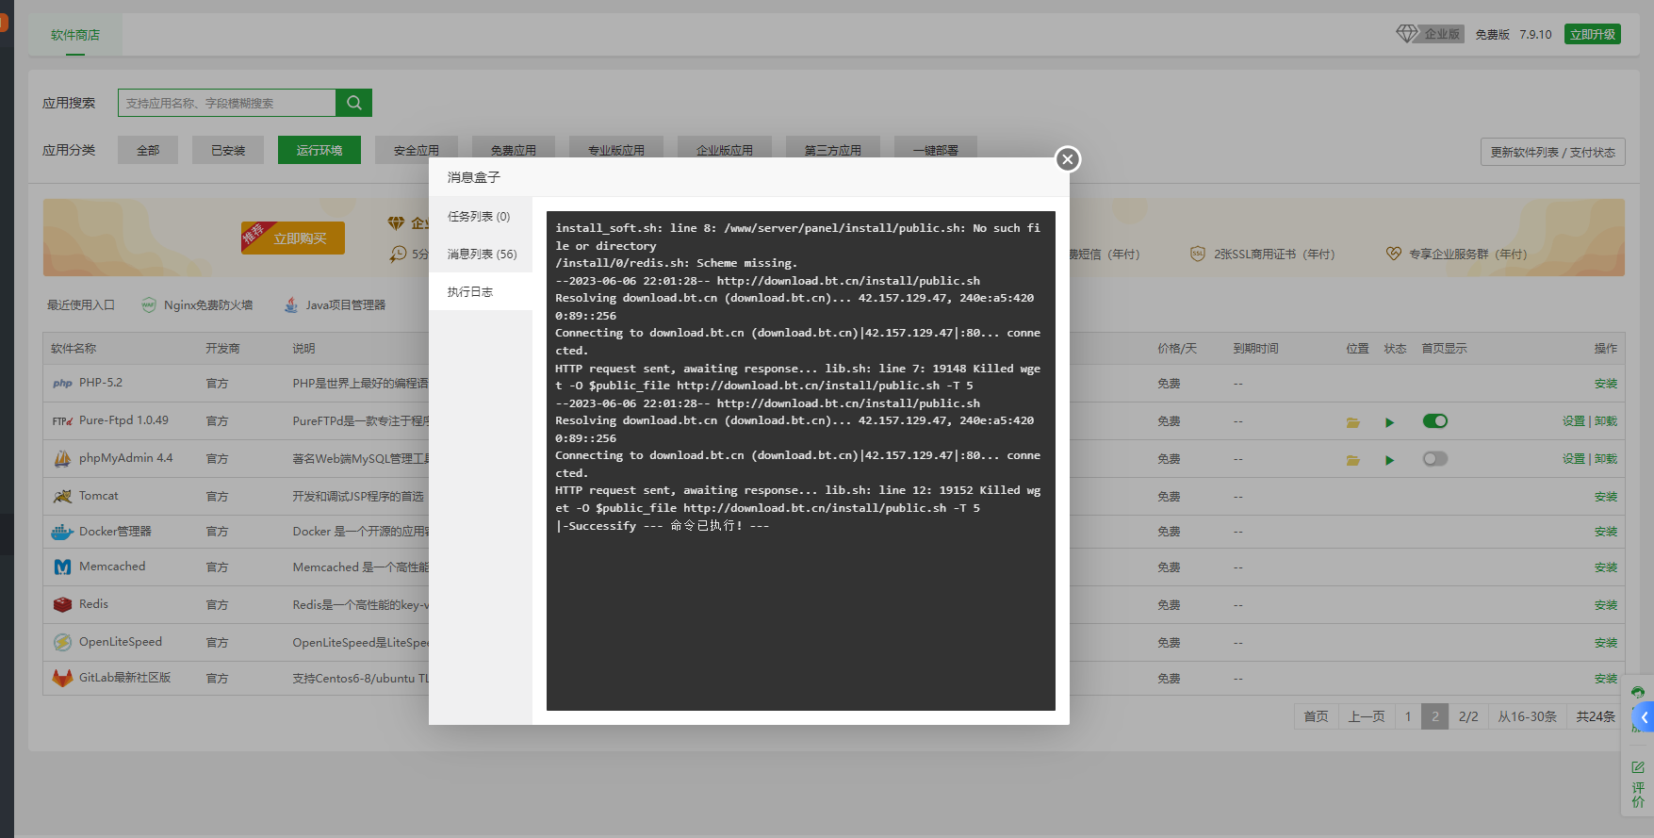Screen dimensions: 1654x838
Task: Switch to 任务列表 (0) tab
Action: pyautogui.click(x=480, y=216)
